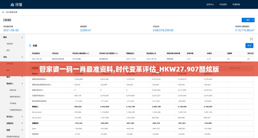Click the back arrow beside DCF底稿详情
This screenshot has height=138, width=258.
(x=3, y=12)
